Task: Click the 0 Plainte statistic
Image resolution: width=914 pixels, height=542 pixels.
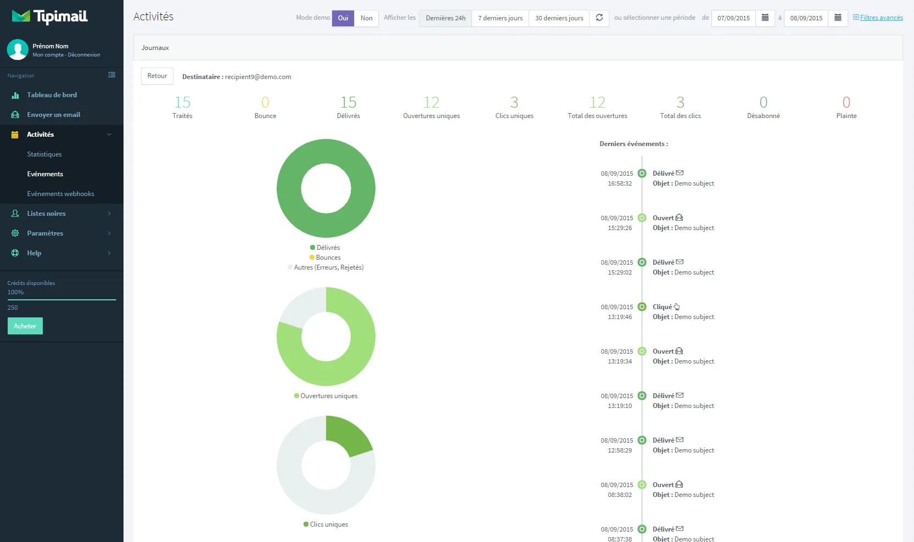Action: pyautogui.click(x=846, y=107)
